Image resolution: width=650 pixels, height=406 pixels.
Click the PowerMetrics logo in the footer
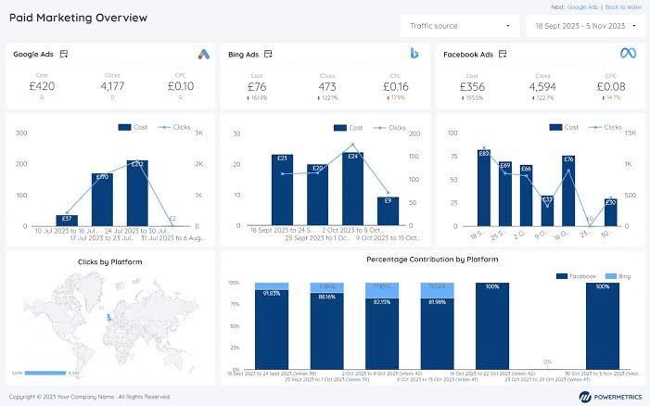tap(610, 397)
